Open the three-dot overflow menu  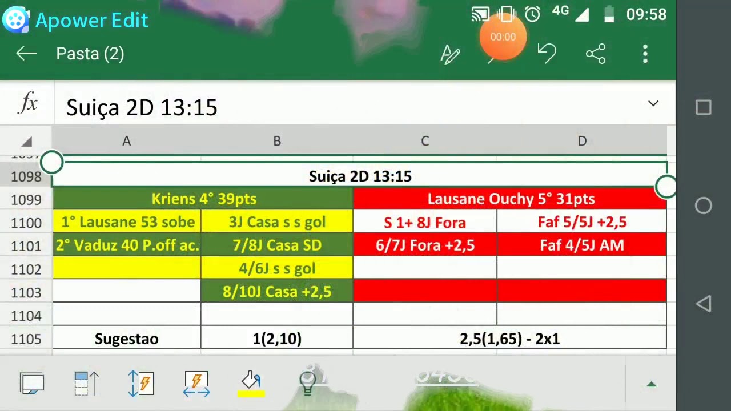pos(645,54)
